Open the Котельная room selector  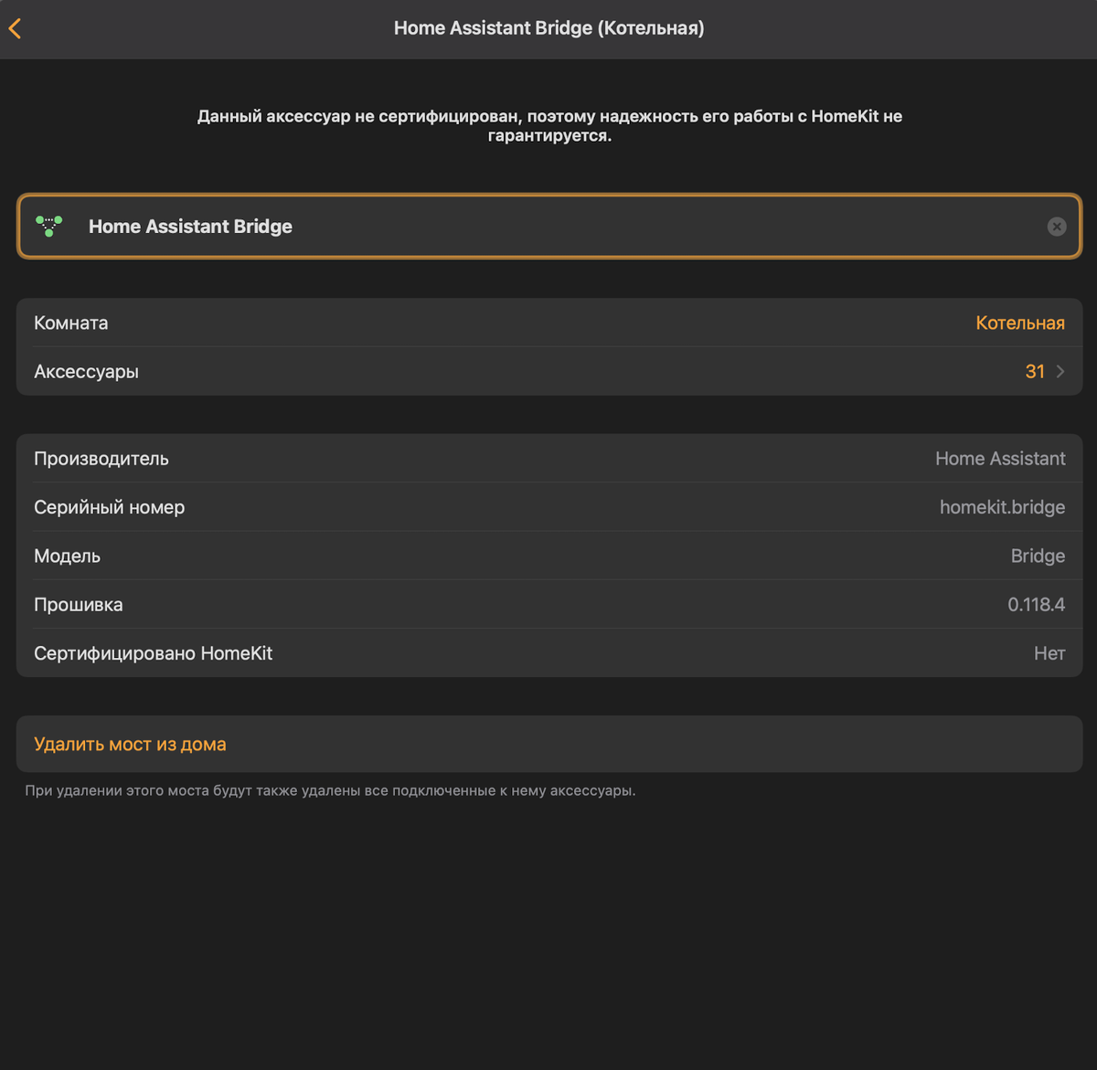click(1019, 323)
